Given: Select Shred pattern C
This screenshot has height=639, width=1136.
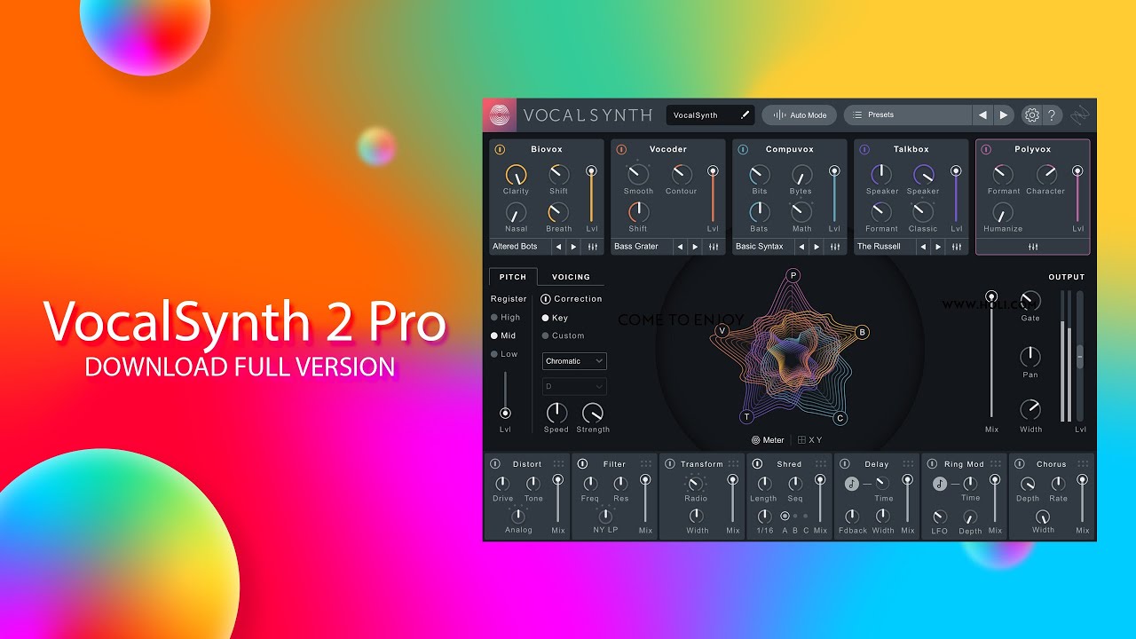Looking at the screenshot, I should click(x=806, y=516).
